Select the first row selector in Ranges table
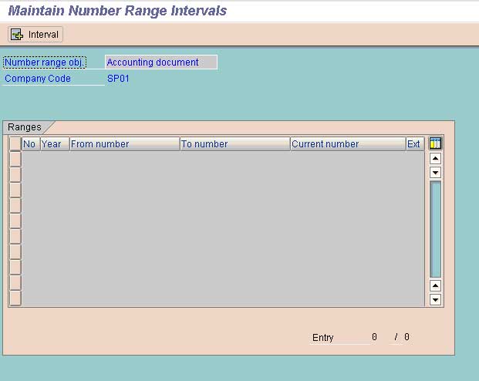 (15, 159)
